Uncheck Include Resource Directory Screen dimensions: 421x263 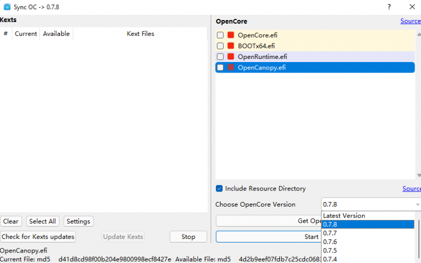(x=219, y=188)
